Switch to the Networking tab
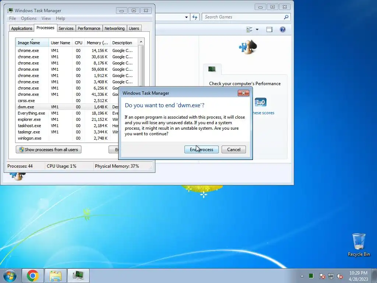This screenshot has width=377, height=283. click(x=114, y=28)
